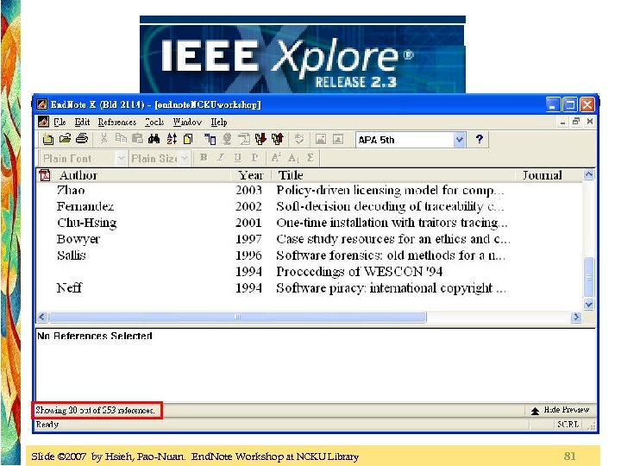Open the Plain Font dropdown
621x466 pixels.
tap(122, 159)
